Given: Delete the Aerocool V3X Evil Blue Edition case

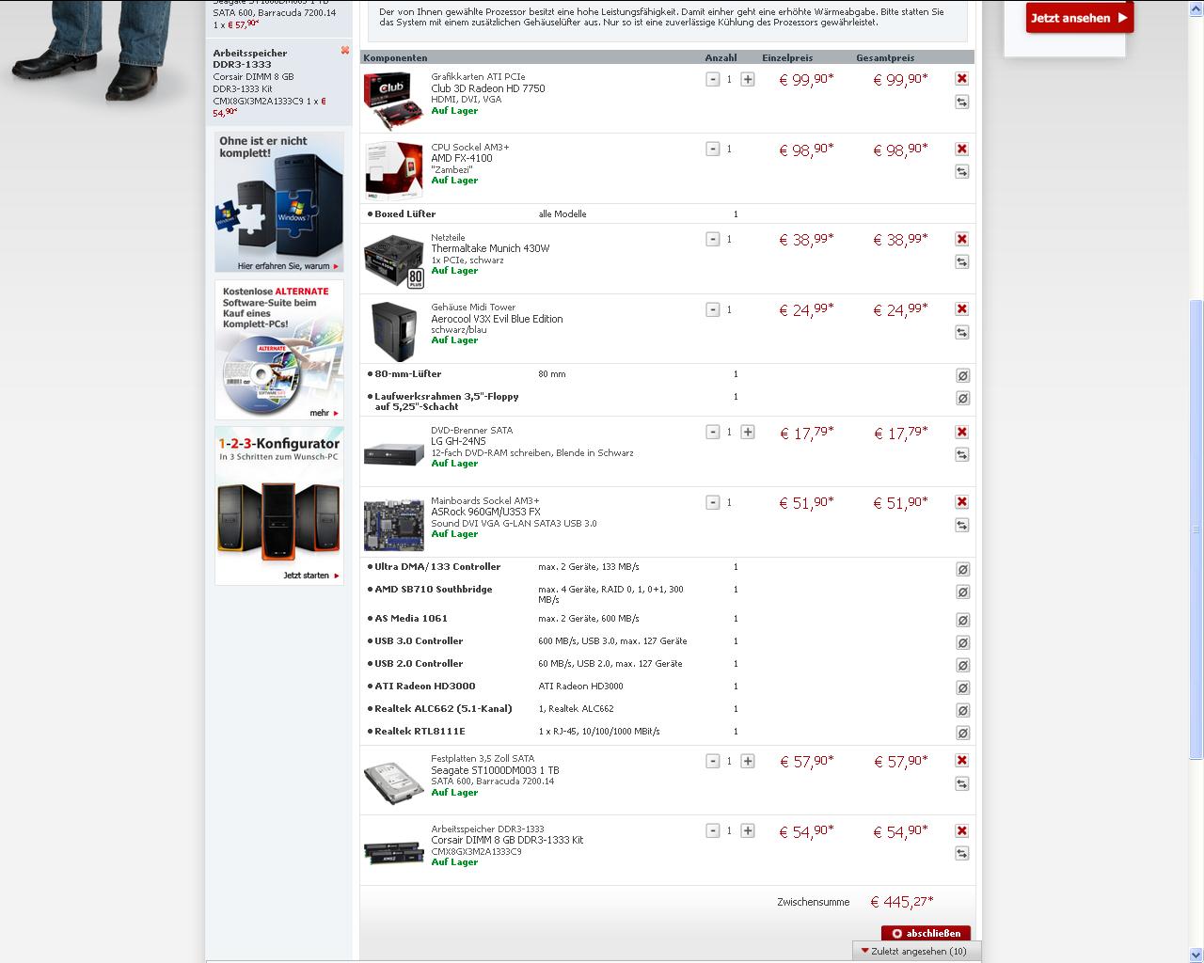Looking at the screenshot, I should pos(961,309).
